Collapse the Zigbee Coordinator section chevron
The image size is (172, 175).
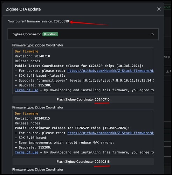(x=152, y=34)
